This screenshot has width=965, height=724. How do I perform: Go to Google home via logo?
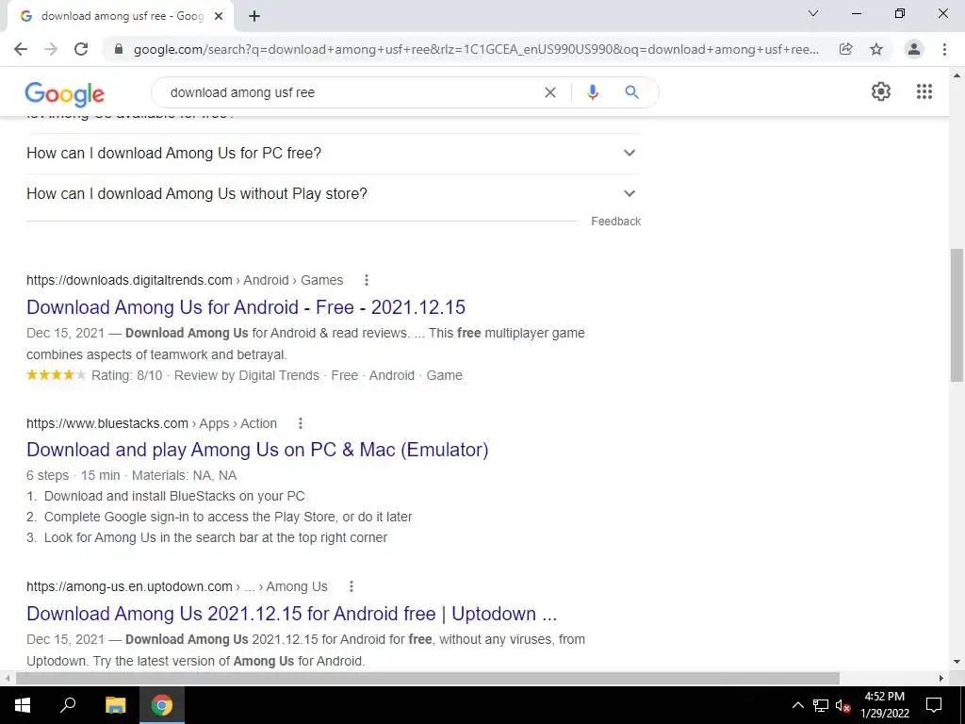65,93
